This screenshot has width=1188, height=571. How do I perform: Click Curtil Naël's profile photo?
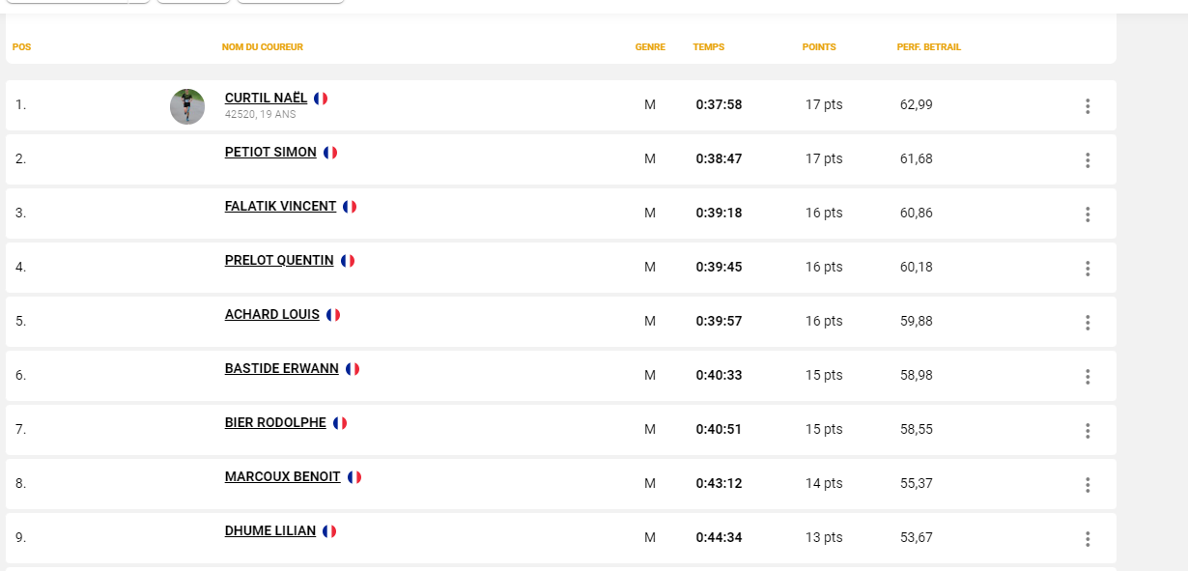tap(187, 106)
